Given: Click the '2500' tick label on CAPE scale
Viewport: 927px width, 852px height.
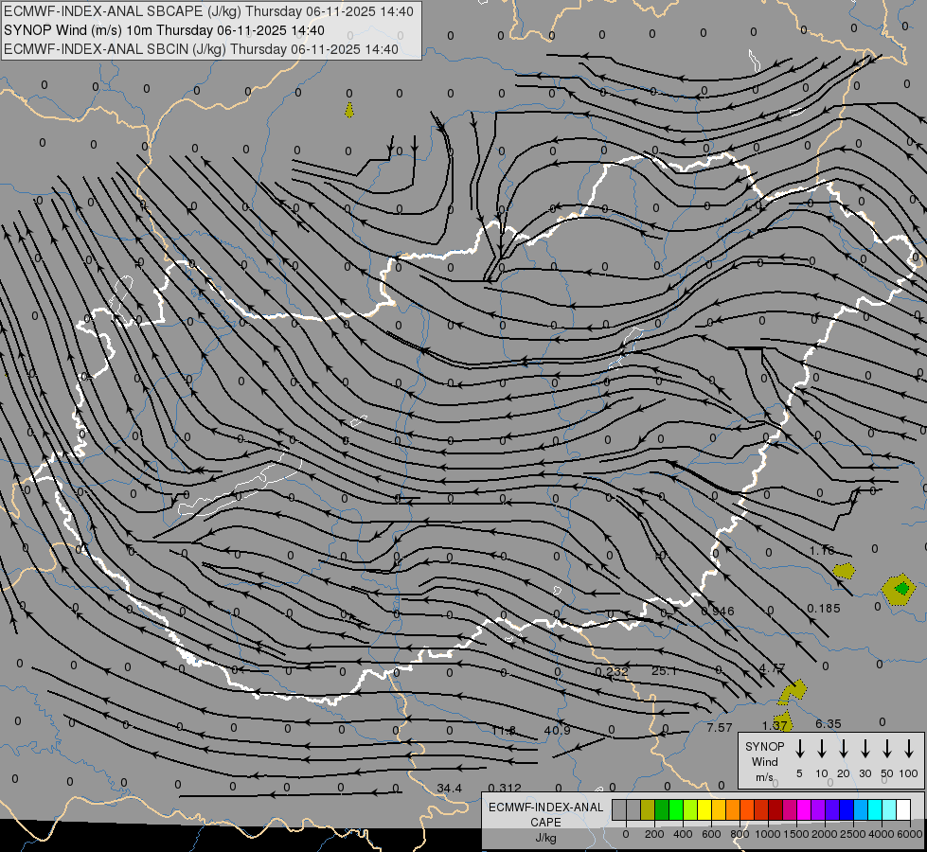Looking at the screenshot, I should 852,834.
